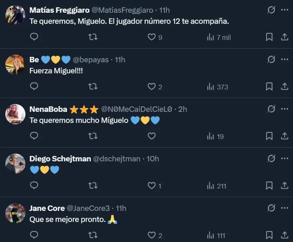Open @bepayas profile handle link
Image resolution: width=293 pixels, height=242 pixels.
click(x=91, y=60)
